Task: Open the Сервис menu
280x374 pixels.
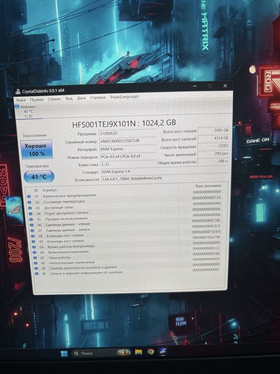Action: pyautogui.click(x=54, y=99)
